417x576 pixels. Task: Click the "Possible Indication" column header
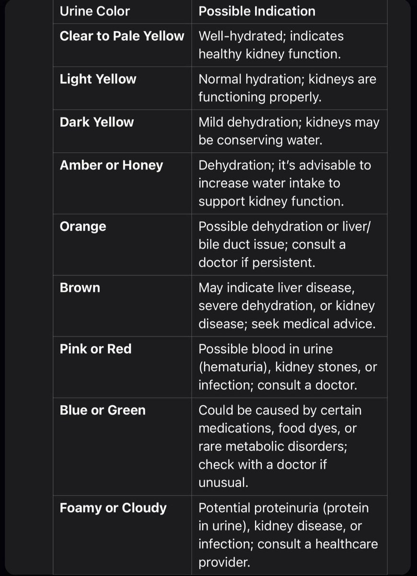pyautogui.click(x=257, y=11)
